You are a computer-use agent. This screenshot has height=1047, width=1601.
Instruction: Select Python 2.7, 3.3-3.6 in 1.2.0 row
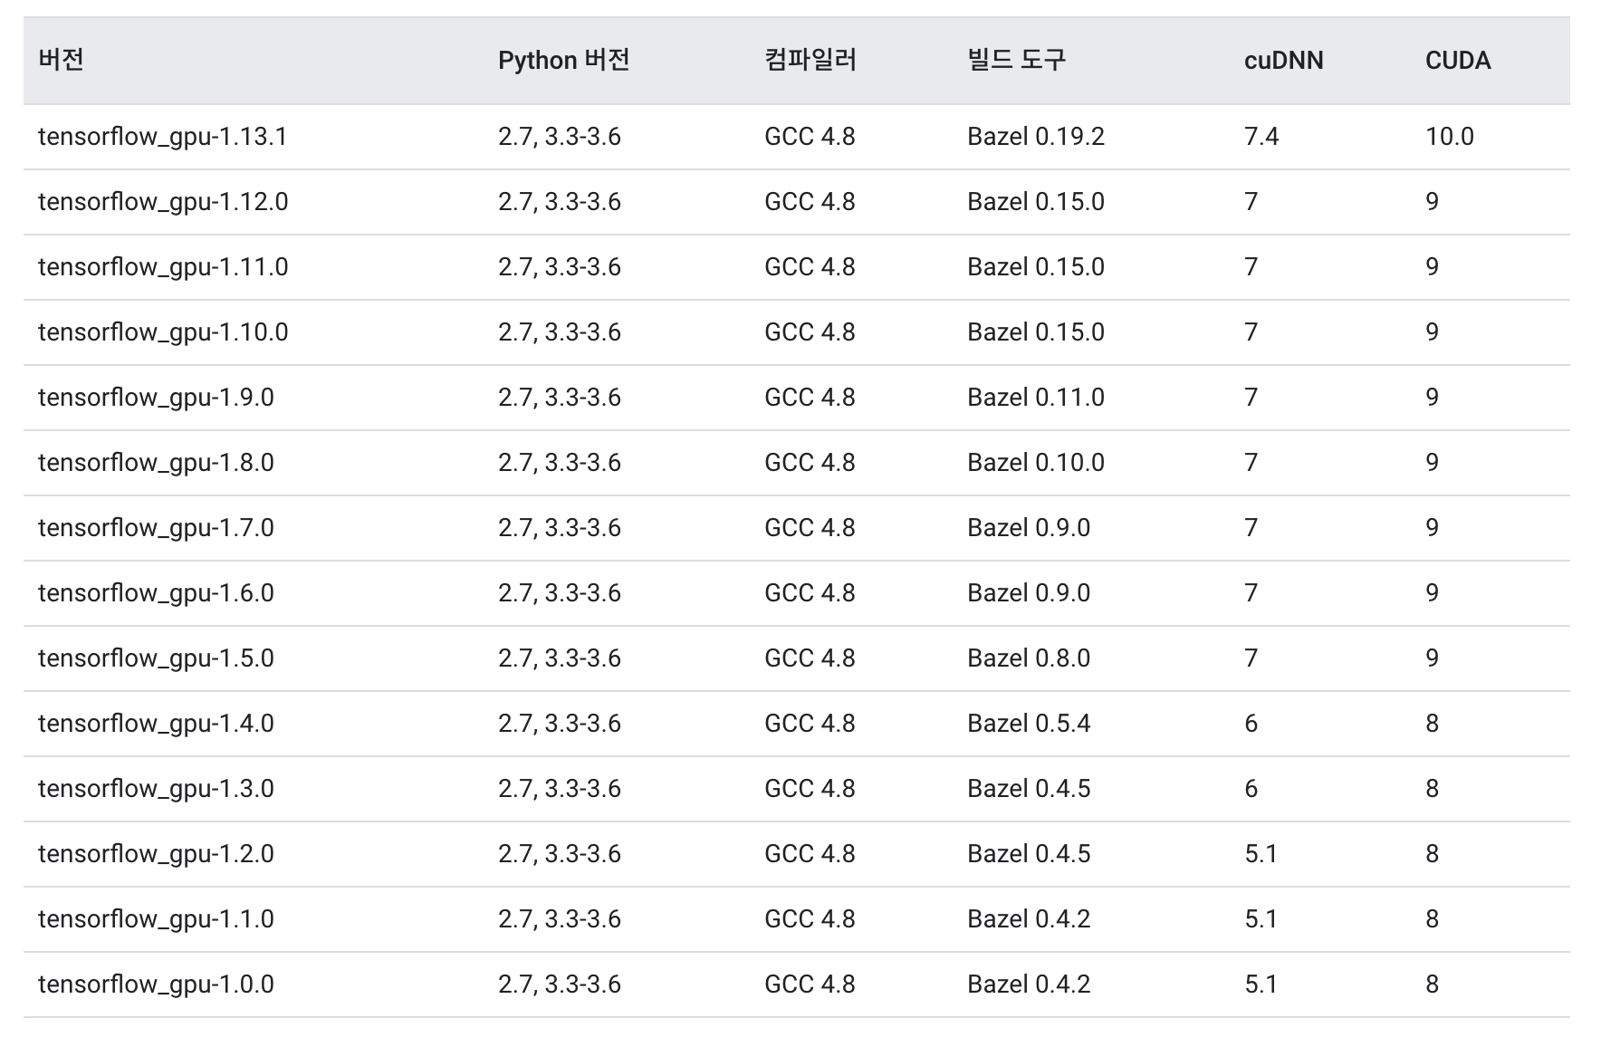pyautogui.click(x=560, y=854)
